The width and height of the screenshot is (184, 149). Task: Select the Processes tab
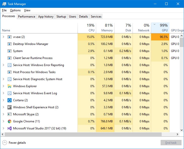click(x=9, y=16)
